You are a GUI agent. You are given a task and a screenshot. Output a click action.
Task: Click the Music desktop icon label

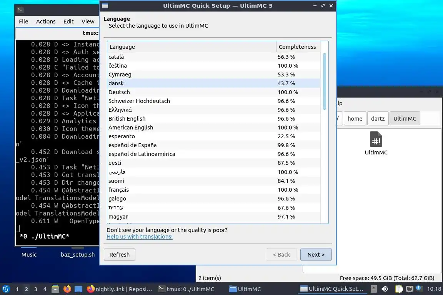pos(29,255)
